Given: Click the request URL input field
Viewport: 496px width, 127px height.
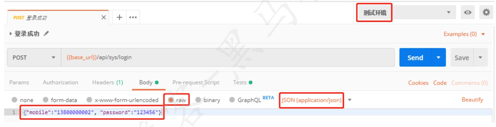Looking at the screenshot, I should point(227,58).
